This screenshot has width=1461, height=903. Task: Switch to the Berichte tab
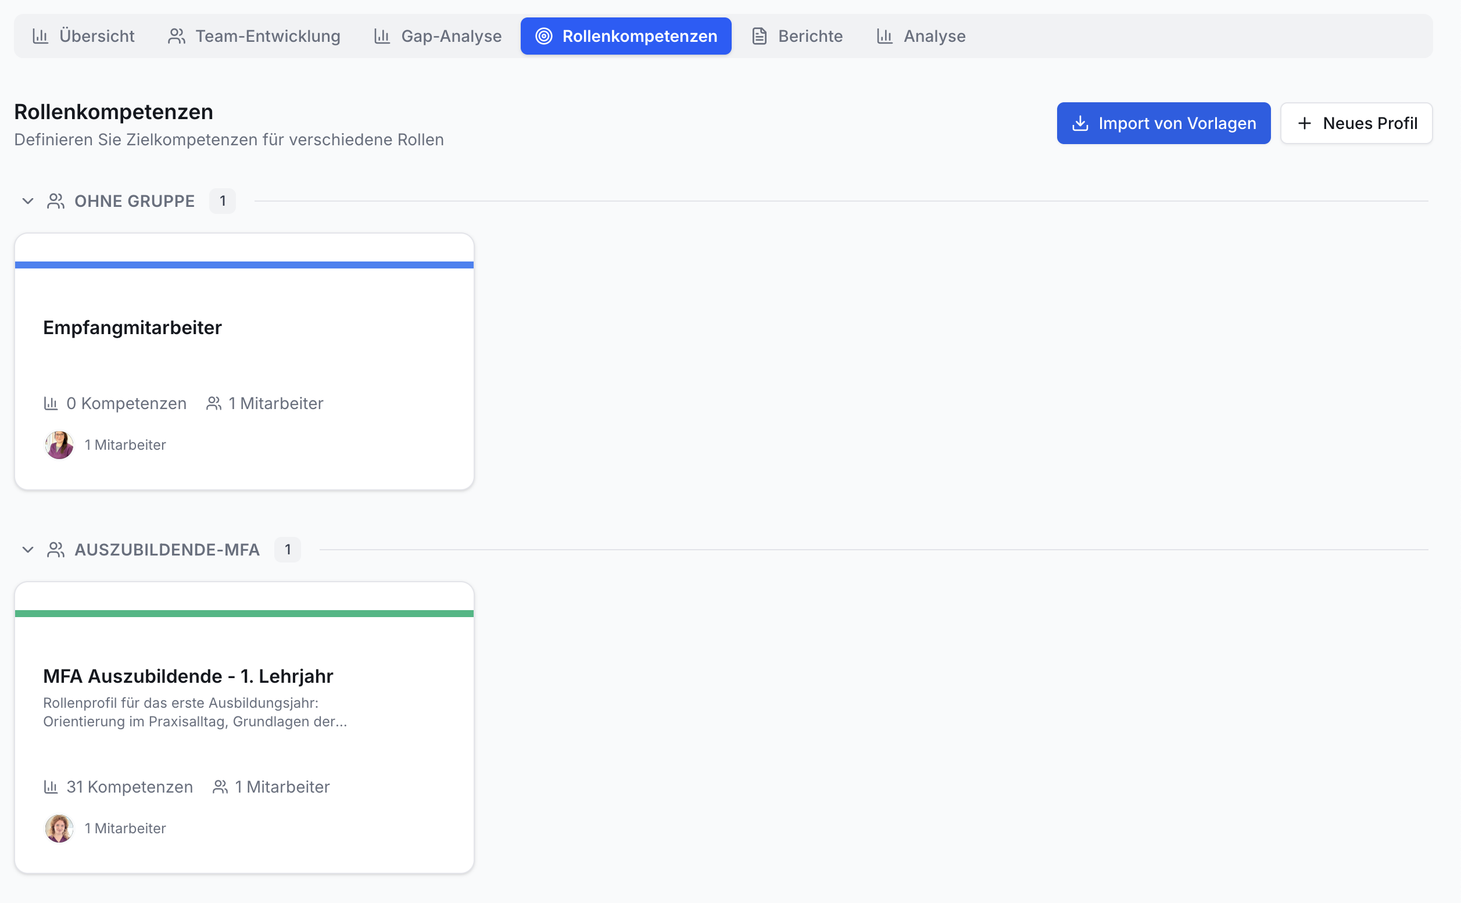click(797, 36)
